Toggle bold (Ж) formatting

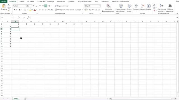(x=14, y=10)
